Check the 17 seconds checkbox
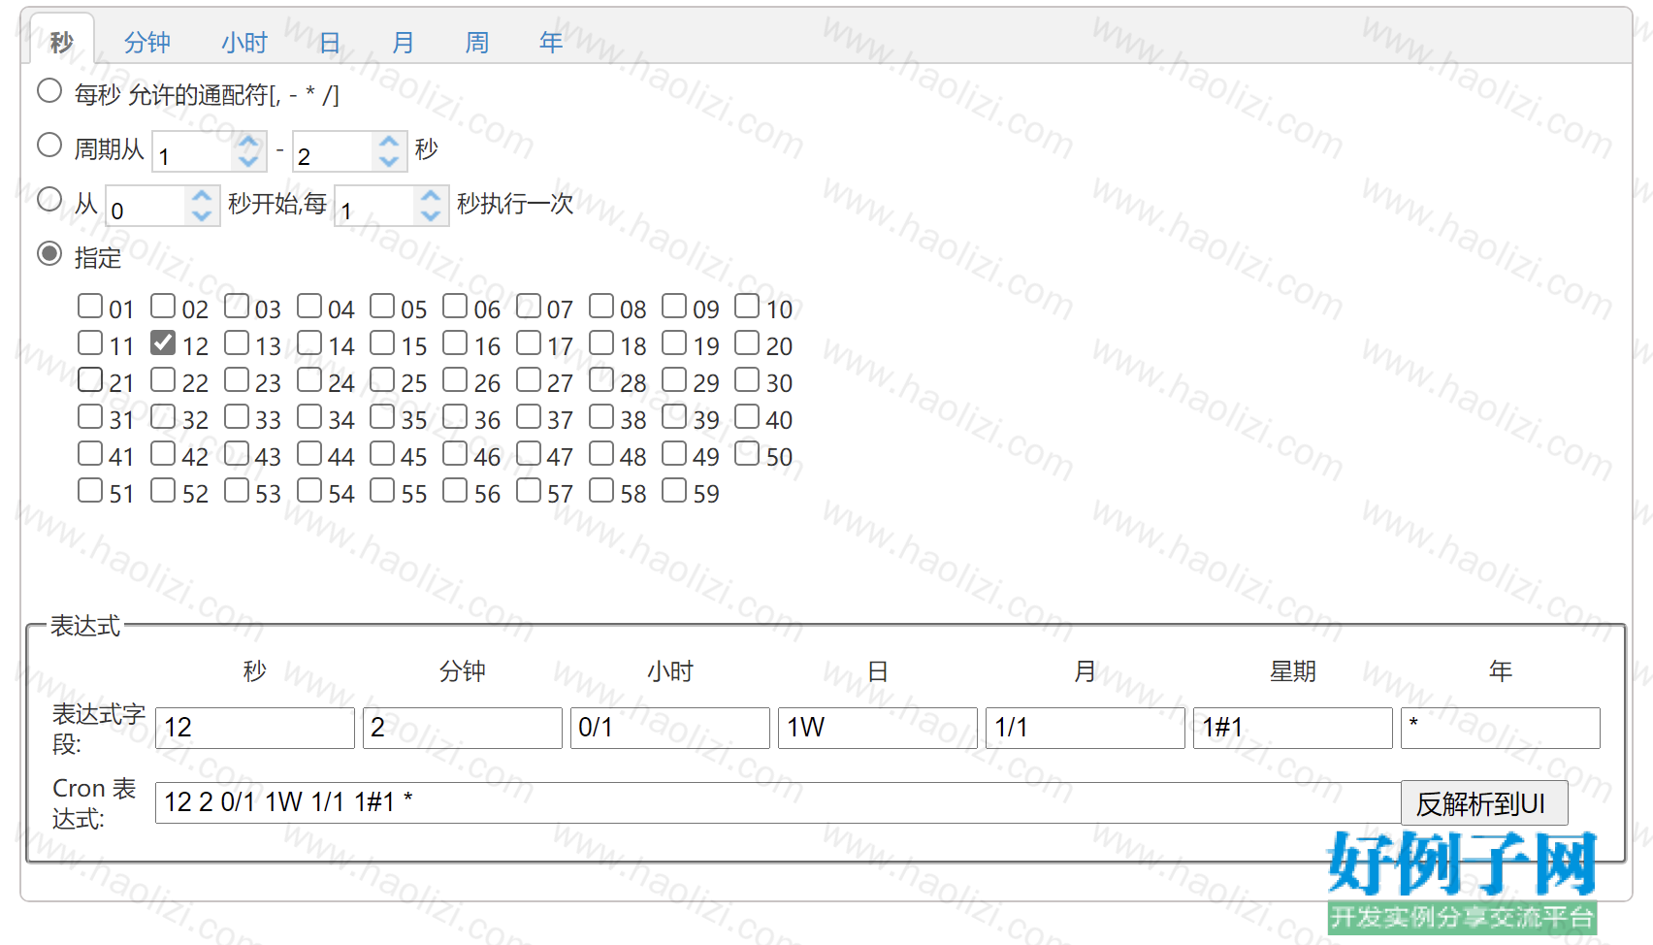 (x=529, y=343)
